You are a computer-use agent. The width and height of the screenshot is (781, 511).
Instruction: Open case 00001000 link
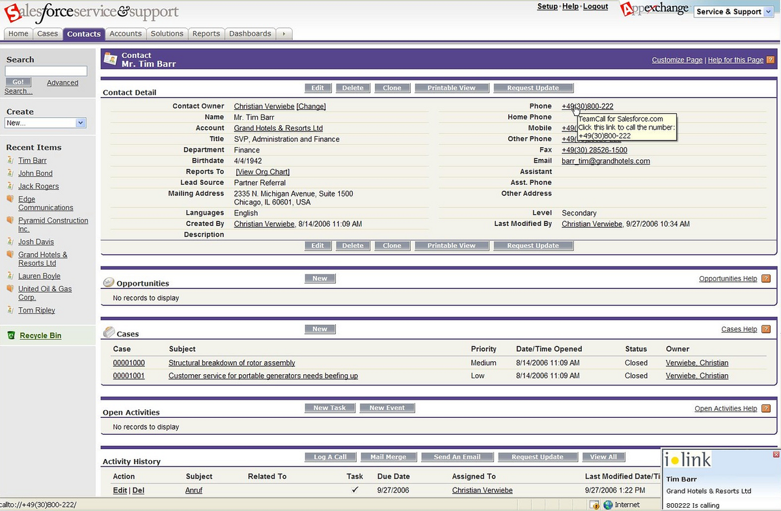point(129,363)
